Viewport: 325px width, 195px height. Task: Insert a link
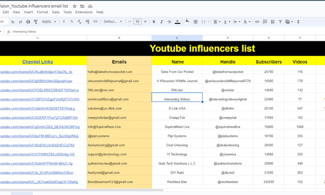pyautogui.click(x=257, y=22)
